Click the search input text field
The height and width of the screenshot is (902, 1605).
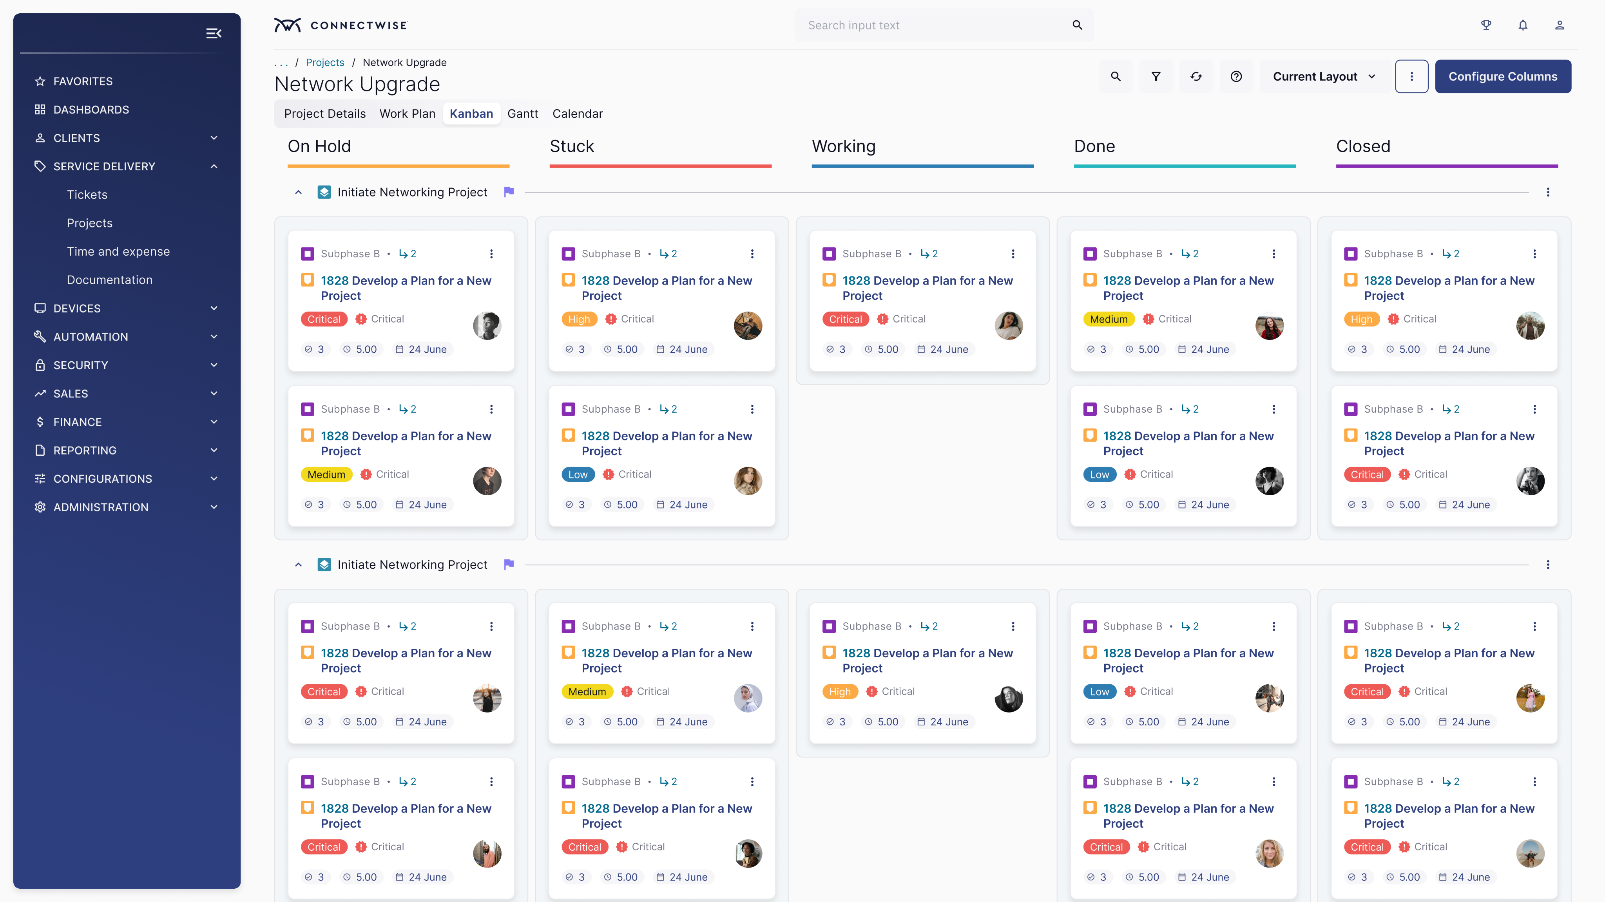935,25
